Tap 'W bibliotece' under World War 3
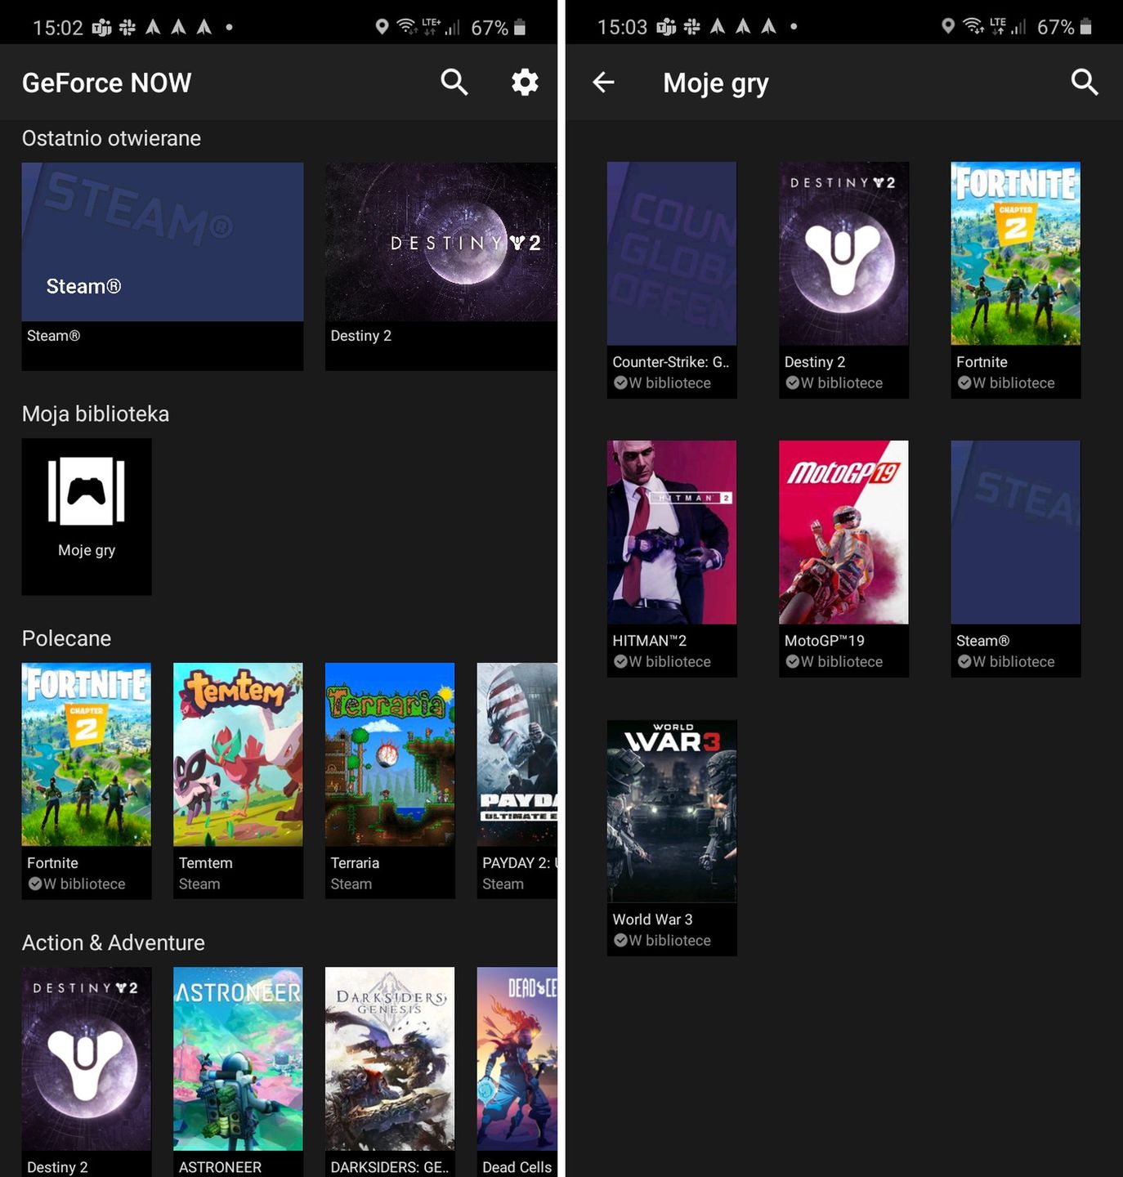This screenshot has width=1123, height=1177. click(x=662, y=941)
